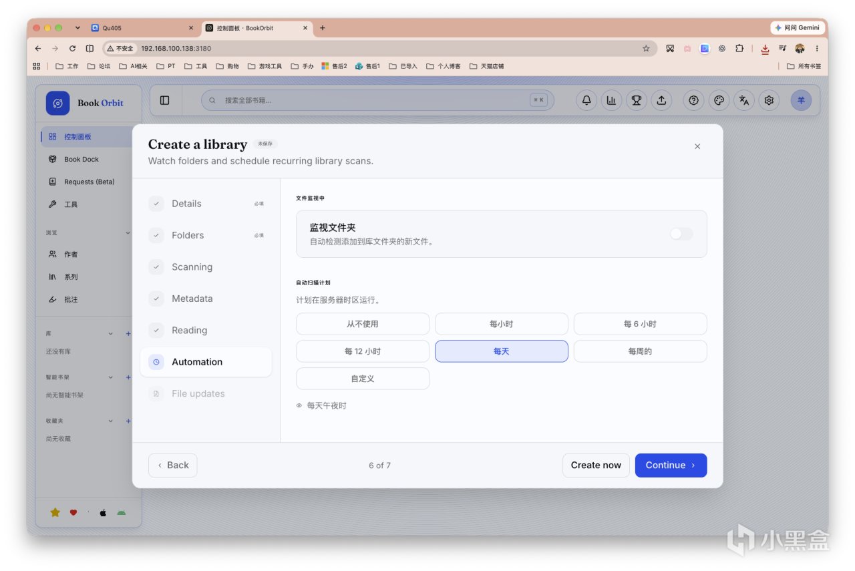Go to the Metadata step

[206, 299]
